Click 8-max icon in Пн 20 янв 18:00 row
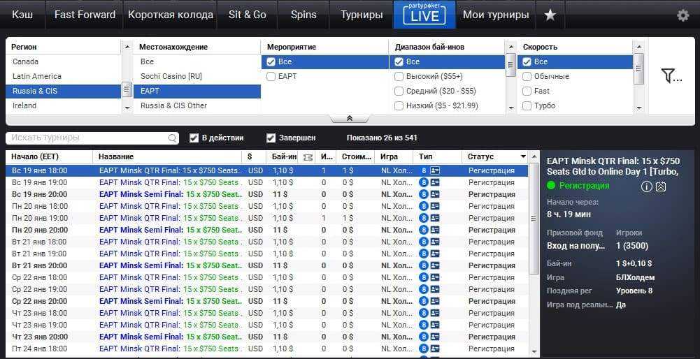 pyautogui.click(x=424, y=206)
